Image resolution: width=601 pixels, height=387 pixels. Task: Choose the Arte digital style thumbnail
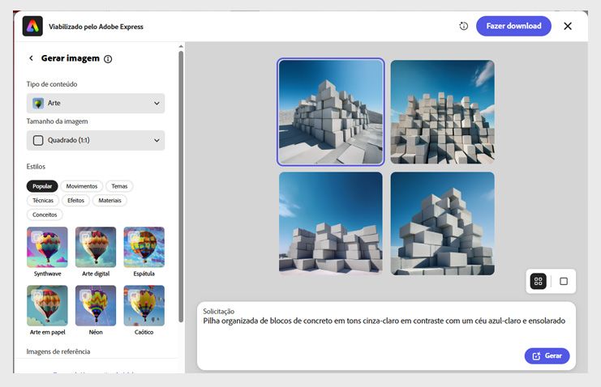pyautogui.click(x=96, y=247)
